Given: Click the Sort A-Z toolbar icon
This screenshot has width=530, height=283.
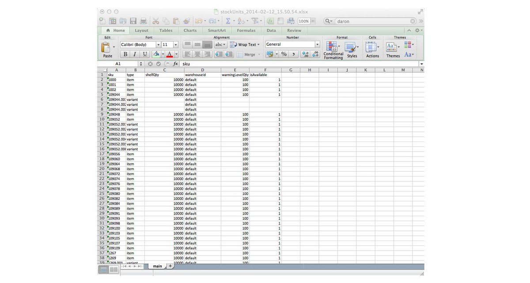Looking at the screenshot, I should 241,21.
